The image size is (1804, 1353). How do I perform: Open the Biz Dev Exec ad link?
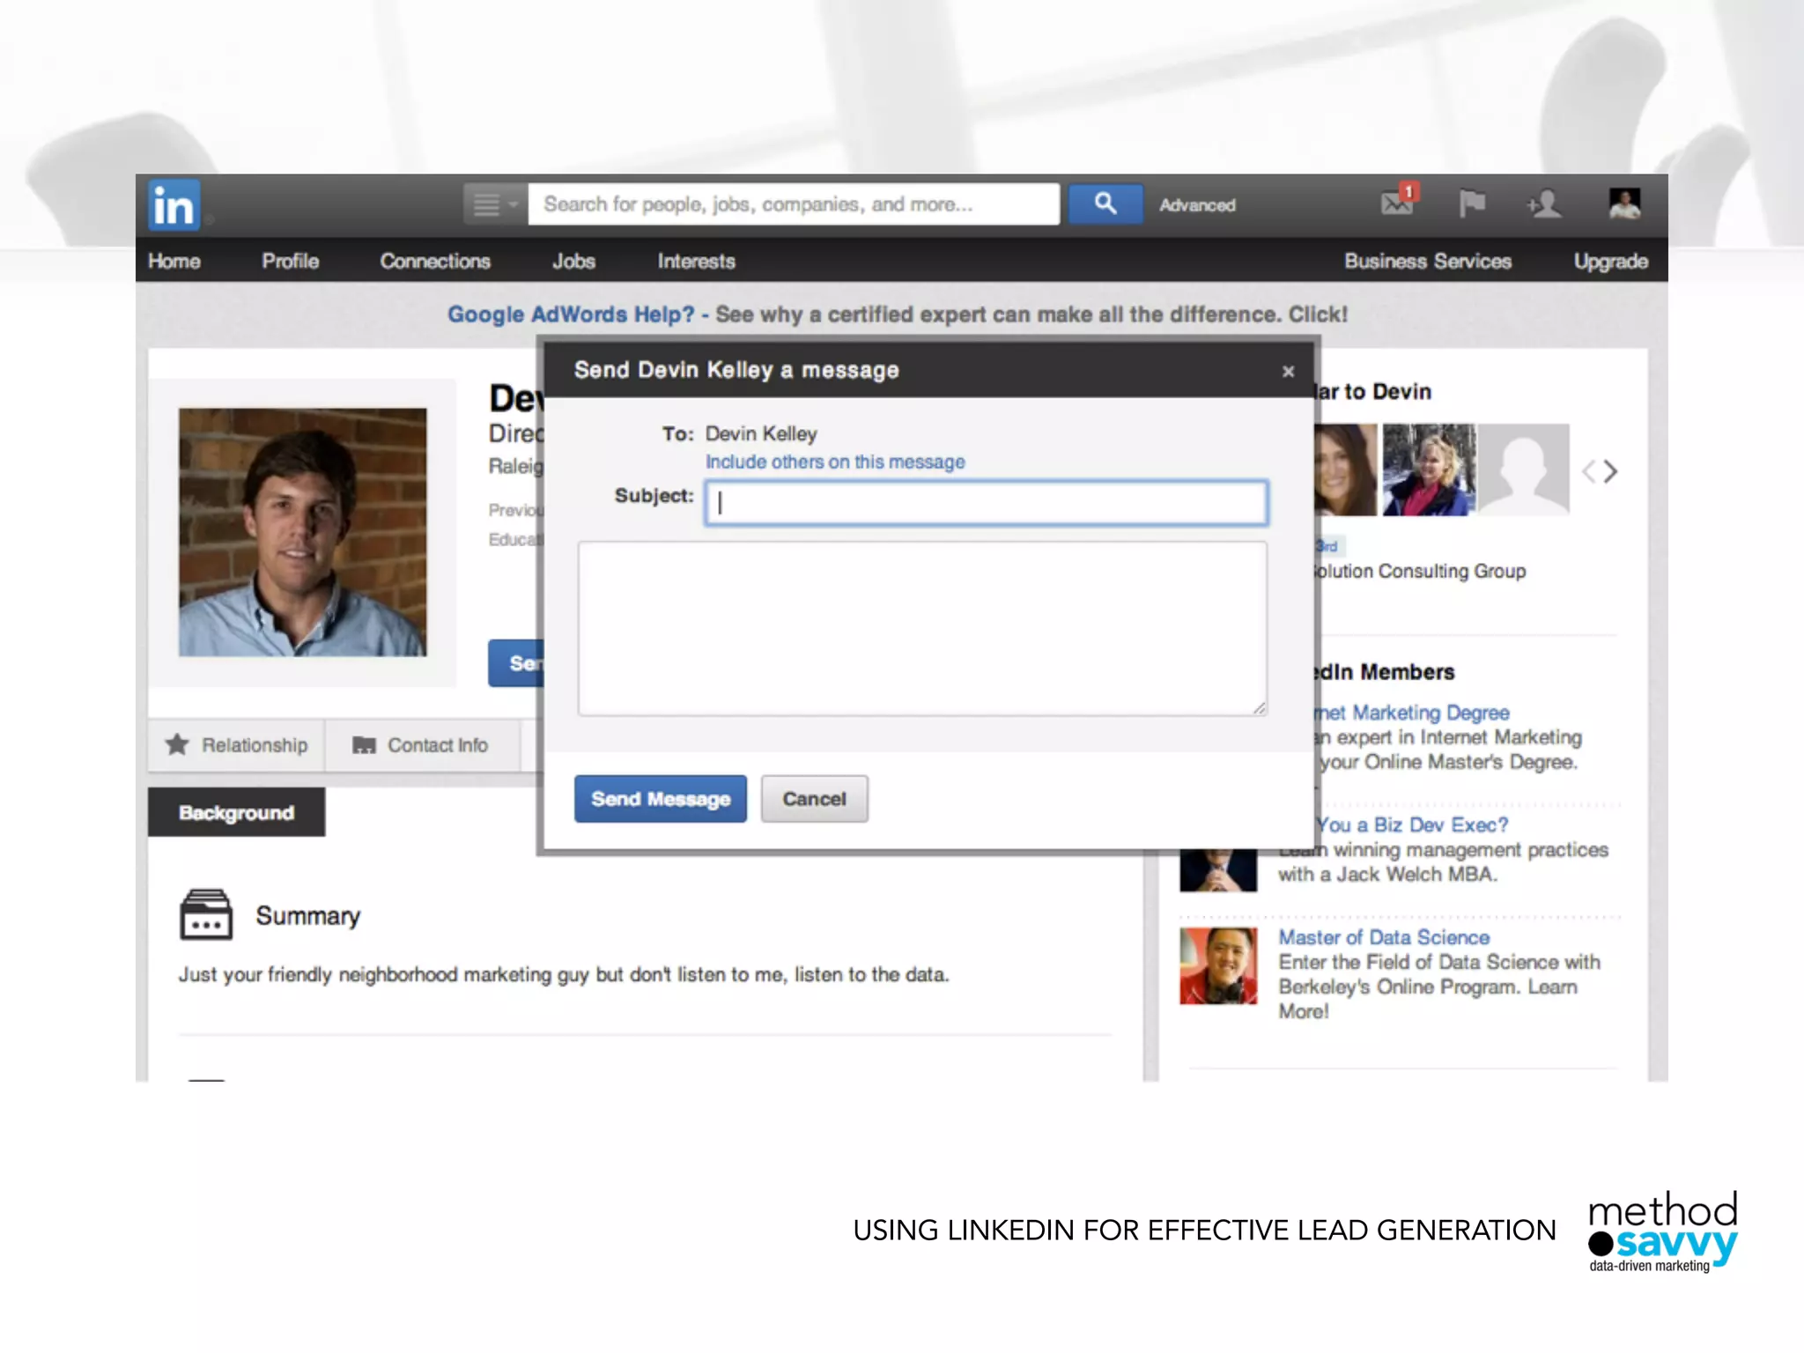tap(1412, 825)
